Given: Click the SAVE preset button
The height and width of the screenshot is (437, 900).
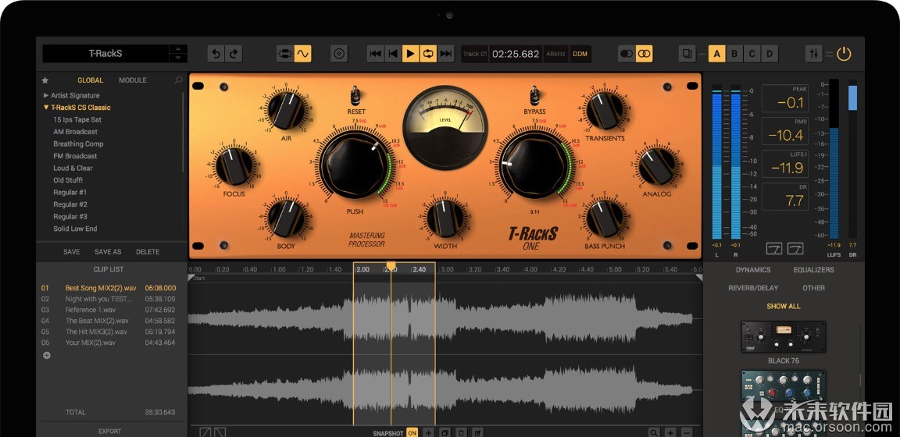Looking at the screenshot, I should (x=72, y=252).
